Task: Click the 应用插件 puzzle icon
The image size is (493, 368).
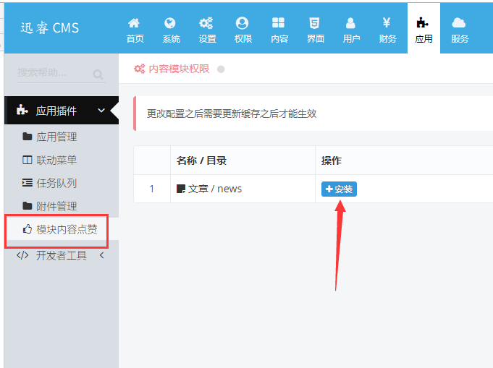Action: (22, 110)
